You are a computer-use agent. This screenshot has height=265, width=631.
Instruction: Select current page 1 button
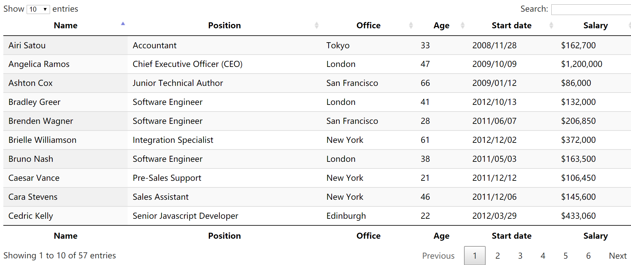475,256
